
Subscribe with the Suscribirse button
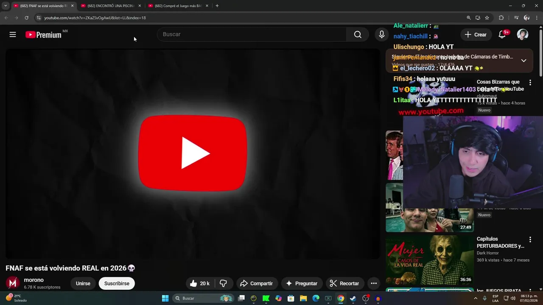117,283
